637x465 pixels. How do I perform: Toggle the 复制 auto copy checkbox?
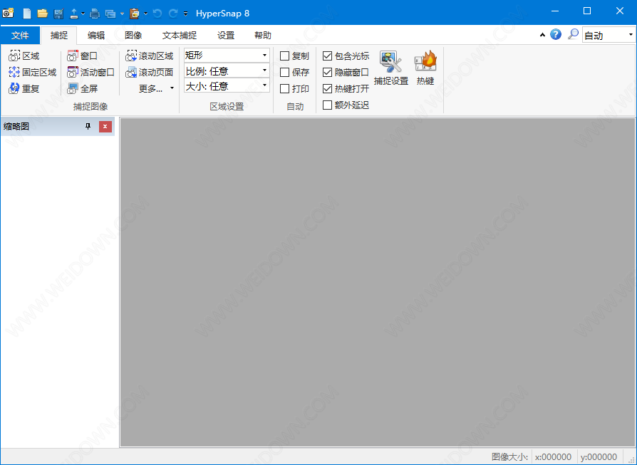pyautogui.click(x=285, y=56)
